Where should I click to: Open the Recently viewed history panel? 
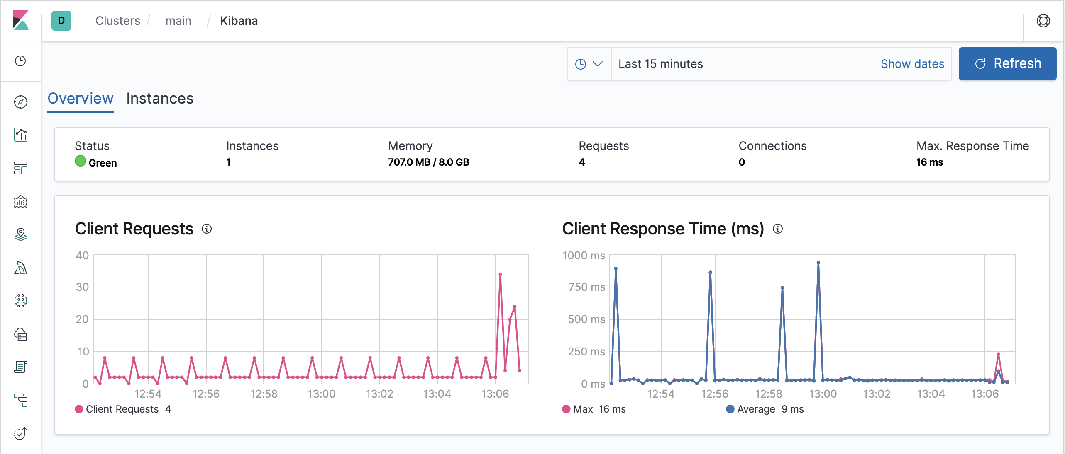tap(20, 61)
